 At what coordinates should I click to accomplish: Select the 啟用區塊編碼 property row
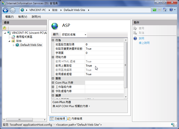[x=89, y=70]
